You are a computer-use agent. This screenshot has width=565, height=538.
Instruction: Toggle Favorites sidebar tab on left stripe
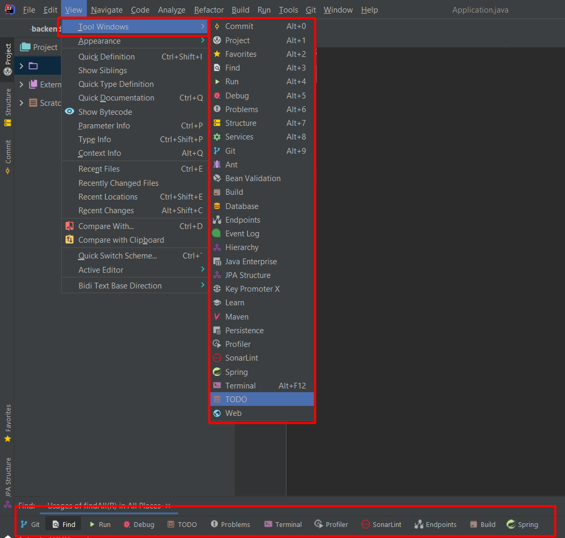point(7,423)
